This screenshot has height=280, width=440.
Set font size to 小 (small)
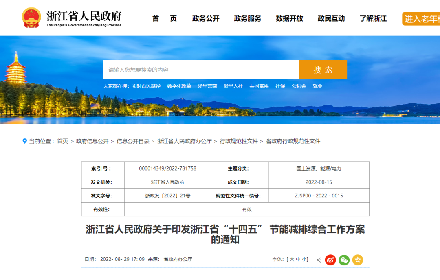click(x=305, y=259)
